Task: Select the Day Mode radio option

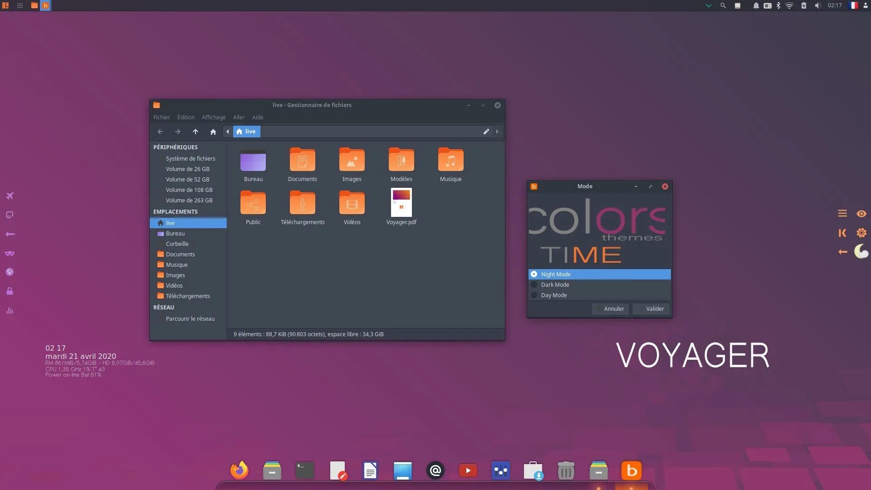Action: coord(534,295)
